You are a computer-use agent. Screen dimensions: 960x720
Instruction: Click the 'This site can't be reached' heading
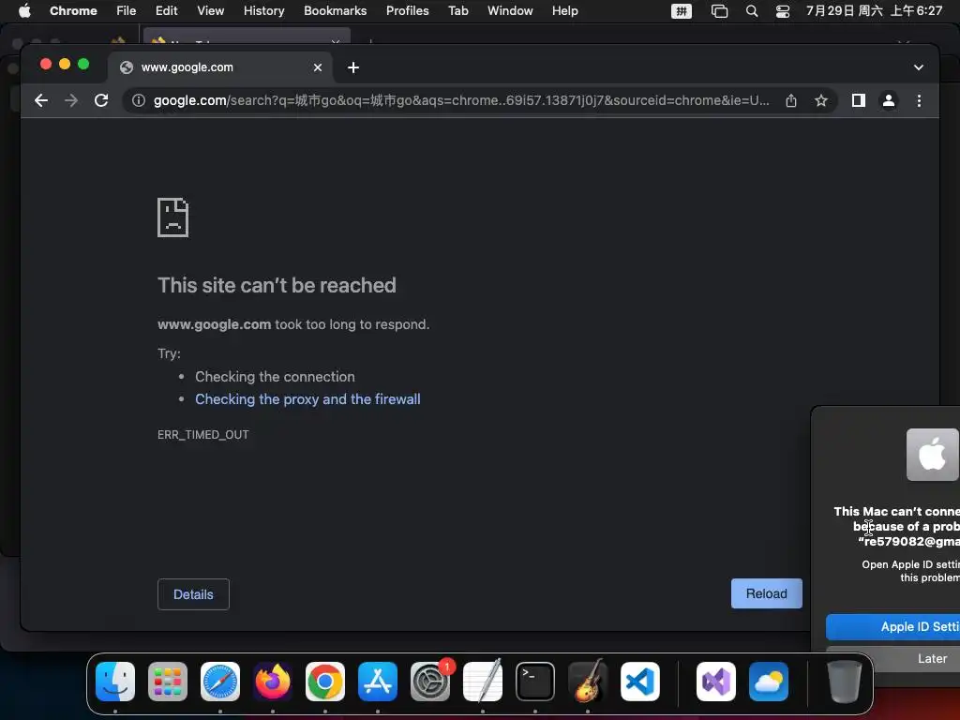(277, 285)
